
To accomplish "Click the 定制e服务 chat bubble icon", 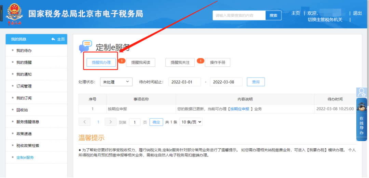I will [x=85, y=46].
